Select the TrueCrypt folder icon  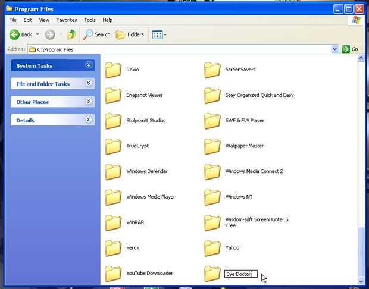point(113,146)
